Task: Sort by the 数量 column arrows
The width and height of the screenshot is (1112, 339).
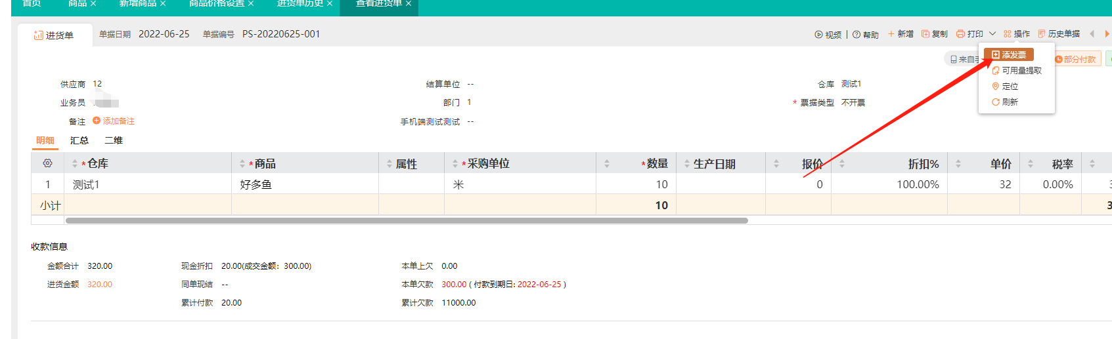Action: coord(606,164)
